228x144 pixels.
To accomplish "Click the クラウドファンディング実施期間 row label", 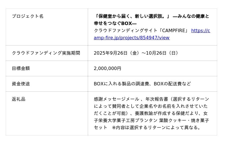I will tap(46, 53).
